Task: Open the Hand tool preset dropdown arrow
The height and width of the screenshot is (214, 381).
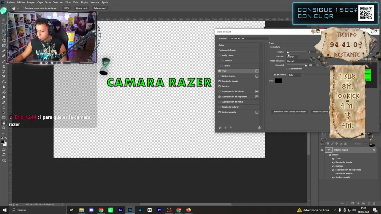Action: click(x=18, y=8)
